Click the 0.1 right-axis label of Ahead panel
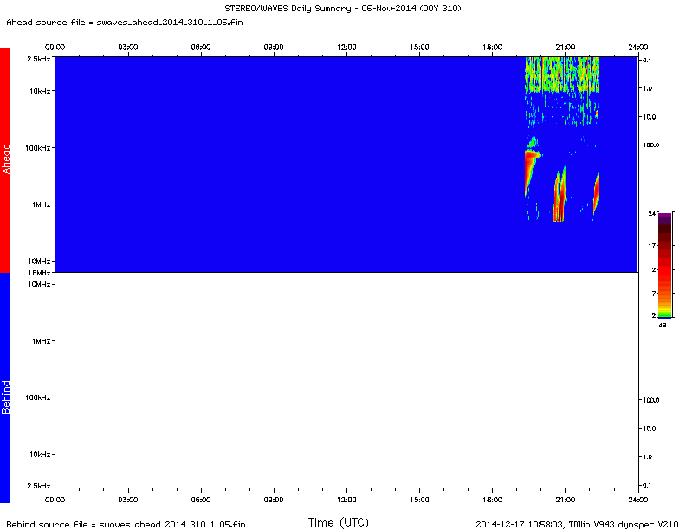This screenshot has width=686, height=530. click(647, 61)
